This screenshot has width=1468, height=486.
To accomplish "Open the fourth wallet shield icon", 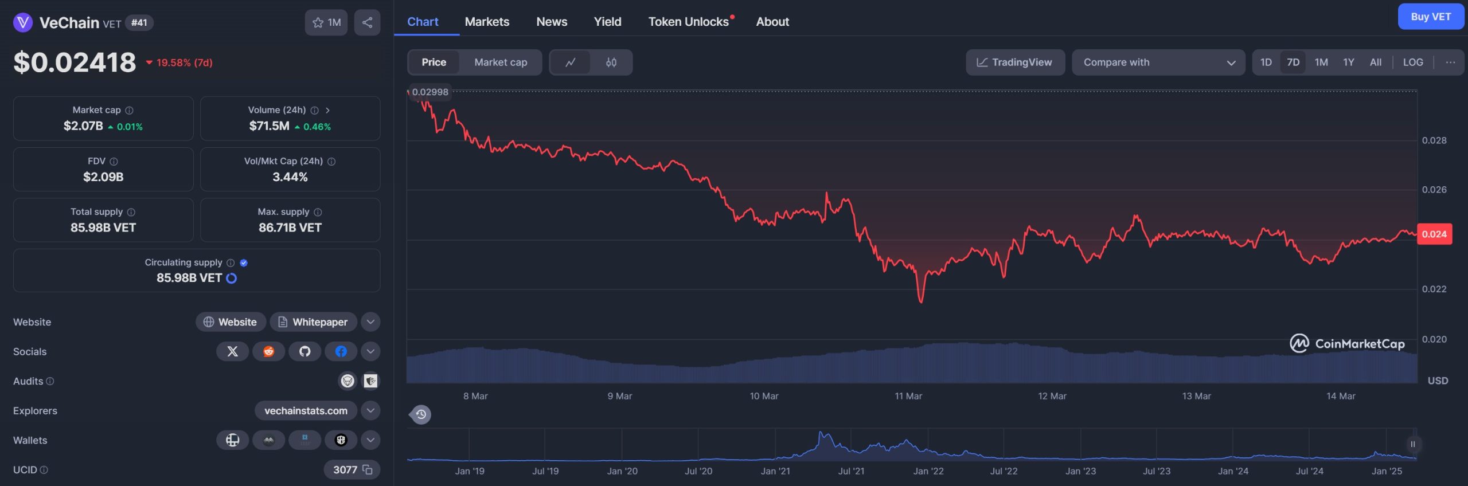I will [341, 440].
